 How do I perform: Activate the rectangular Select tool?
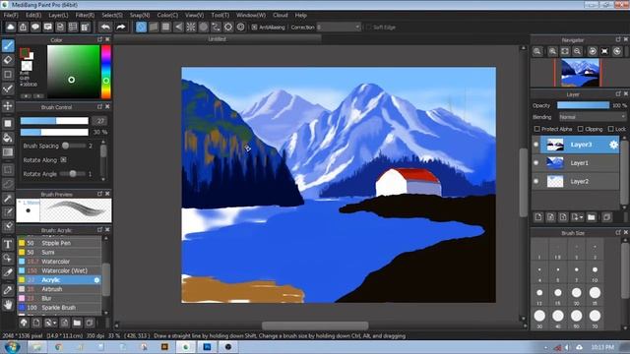(8, 170)
